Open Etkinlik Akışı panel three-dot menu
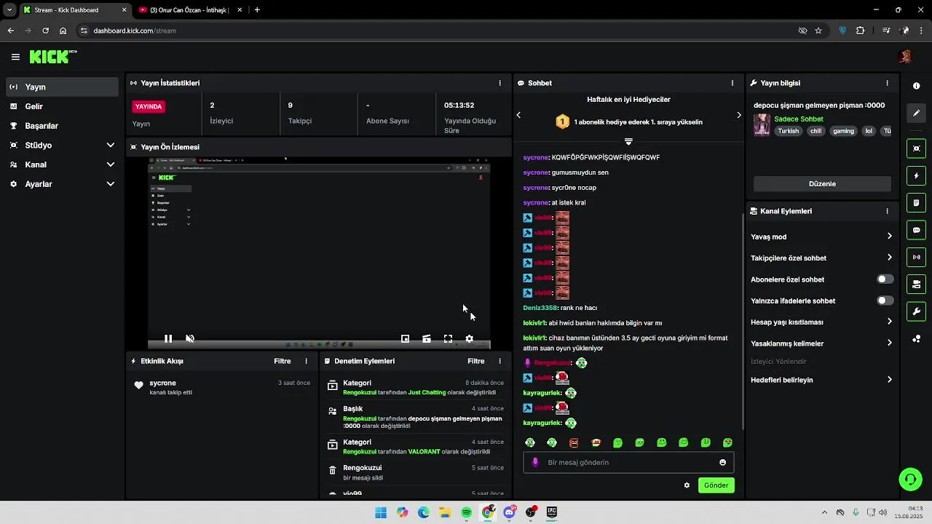Viewport: 932px width, 524px height. click(306, 361)
